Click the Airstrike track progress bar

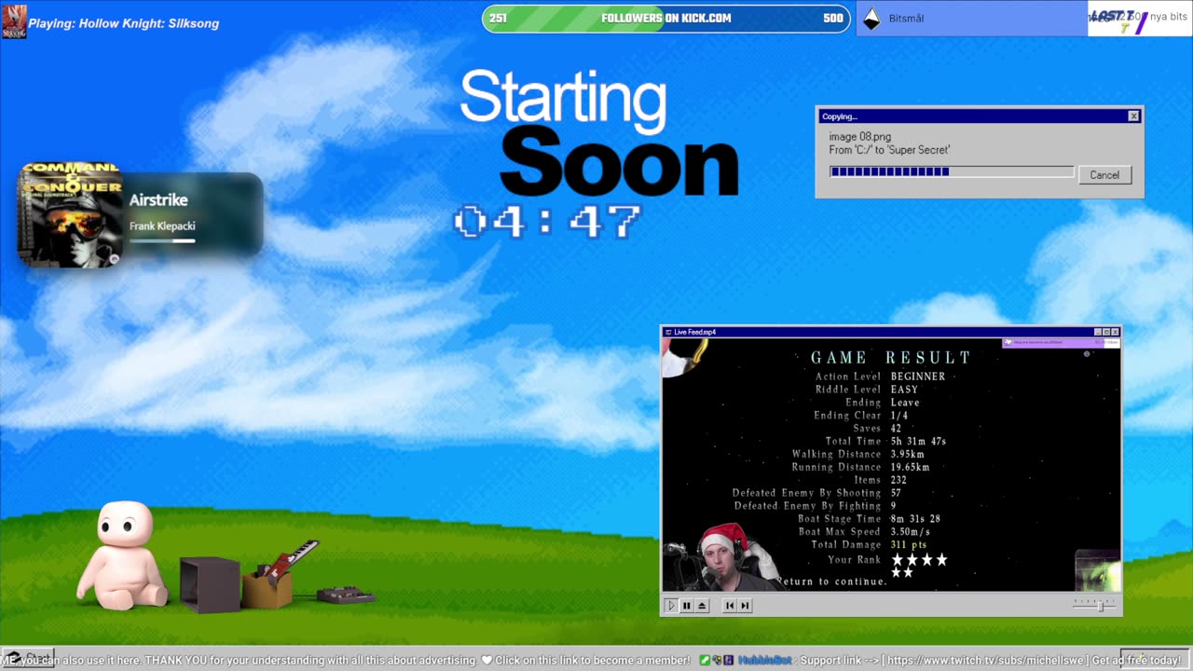162,240
